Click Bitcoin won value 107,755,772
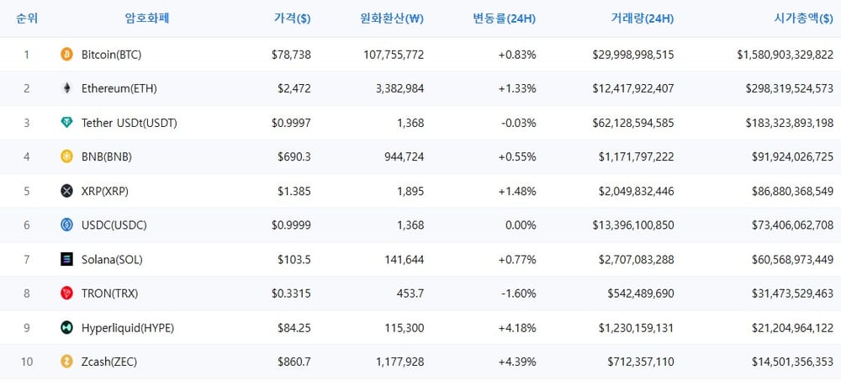 click(393, 55)
